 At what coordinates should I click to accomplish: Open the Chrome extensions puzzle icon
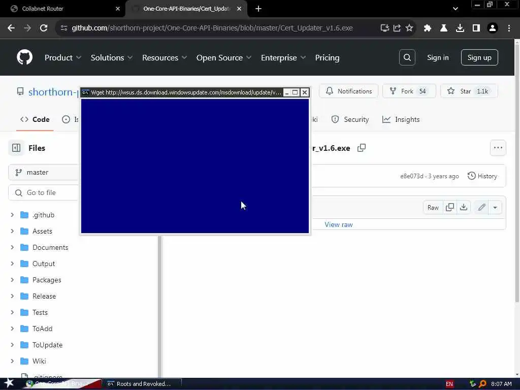pyautogui.click(x=427, y=28)
